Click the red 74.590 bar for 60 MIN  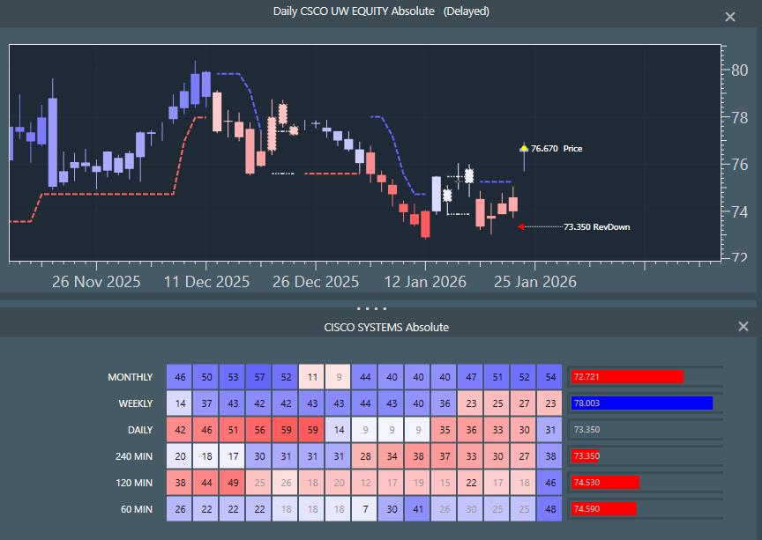coord(603,508)
